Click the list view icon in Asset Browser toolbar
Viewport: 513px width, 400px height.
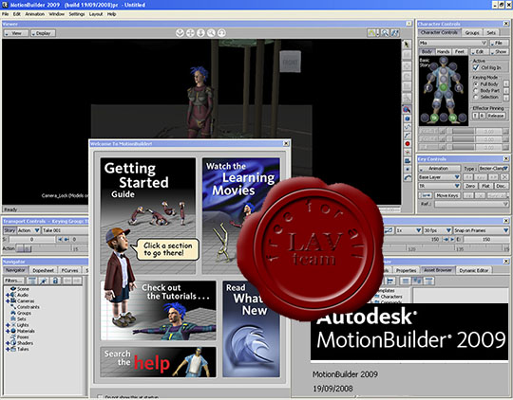pos(405,281)
